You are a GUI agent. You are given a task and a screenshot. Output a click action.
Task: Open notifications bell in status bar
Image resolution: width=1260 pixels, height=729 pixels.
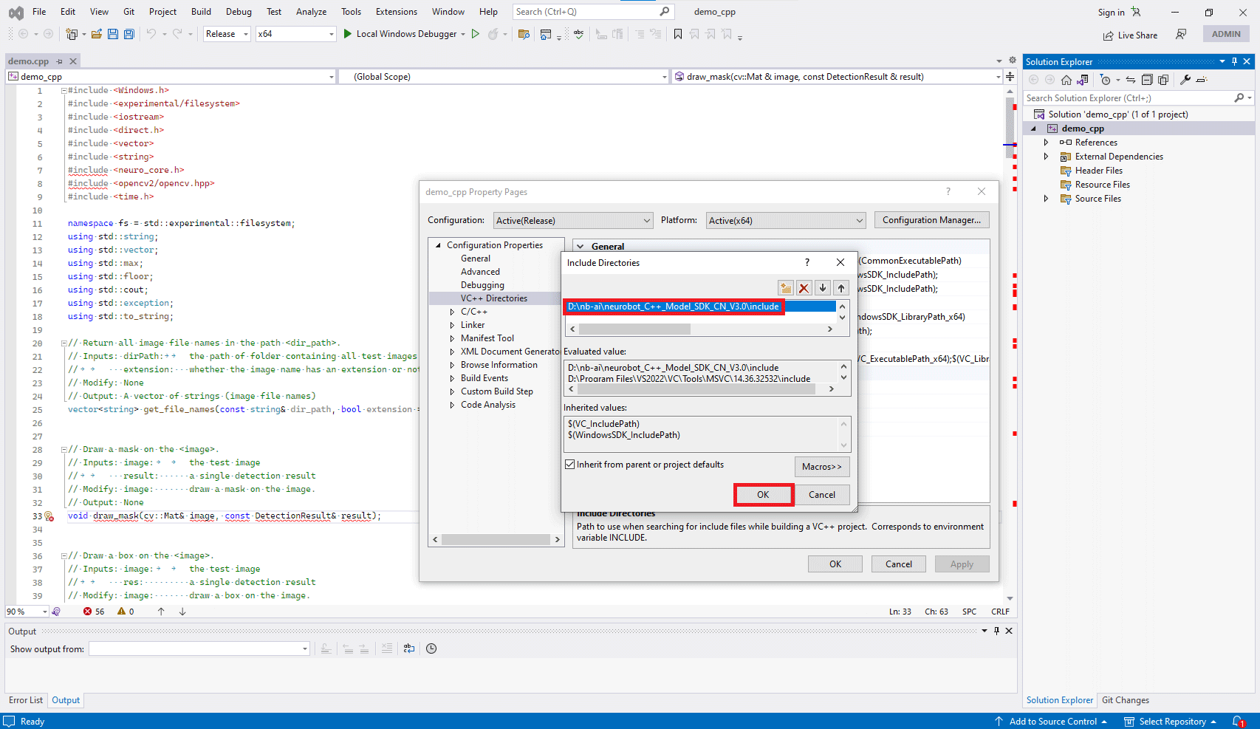[1238, 722]
